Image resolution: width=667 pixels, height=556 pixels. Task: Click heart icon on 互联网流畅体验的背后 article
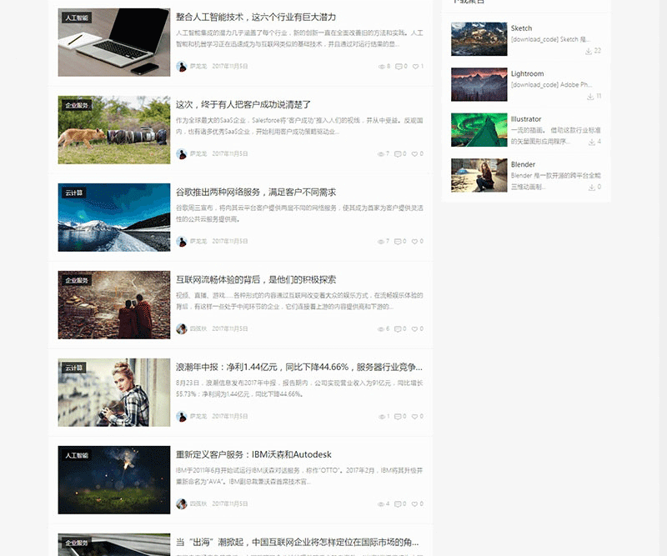pyautogui.click(x=414, y=329)
